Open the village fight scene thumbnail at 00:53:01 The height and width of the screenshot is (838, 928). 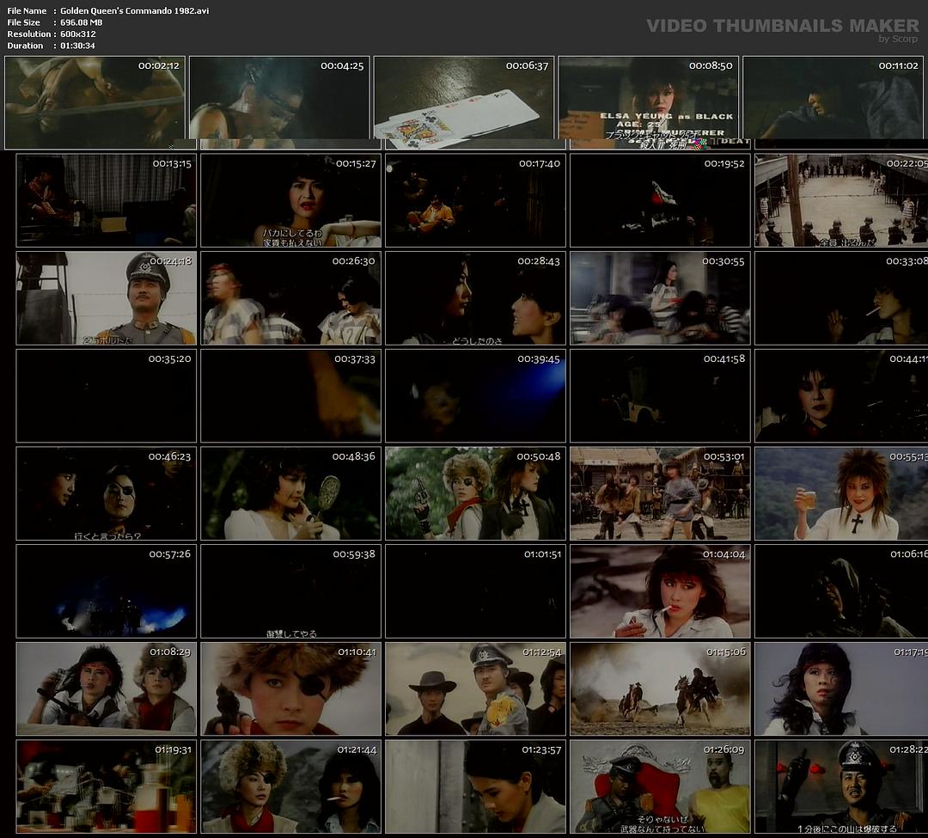[x=660, y=493]
